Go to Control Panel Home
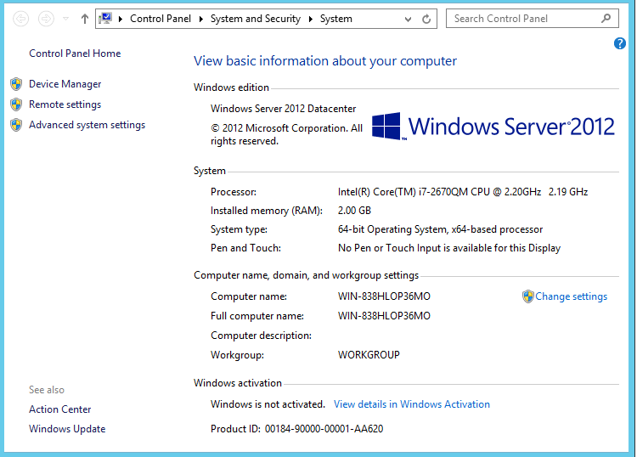The height and width of the screenshot is (457, 637). pos(75,54)
